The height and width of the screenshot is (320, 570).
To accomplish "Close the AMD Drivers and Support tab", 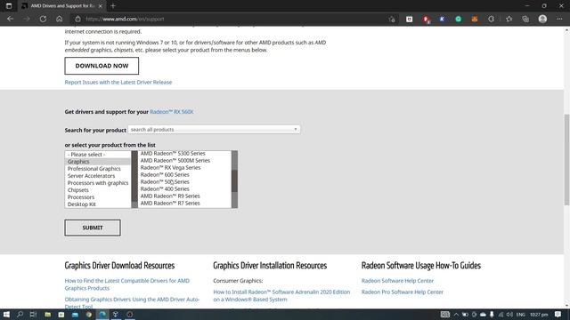I will tap(101, 6).
